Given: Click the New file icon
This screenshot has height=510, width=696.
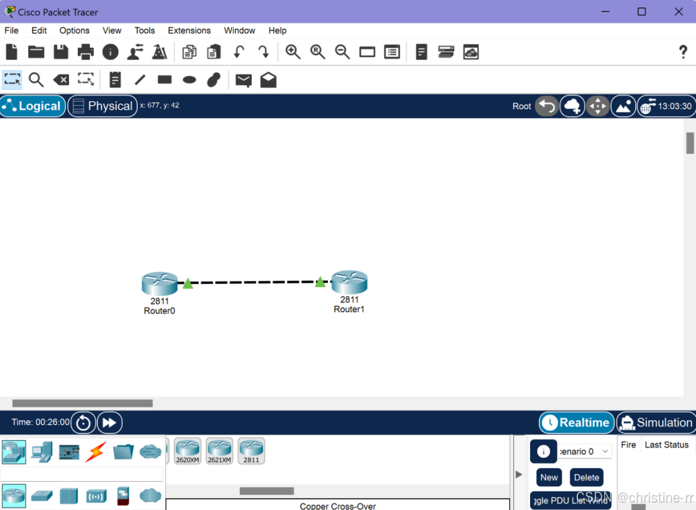Looking at the screenshot, I should tap(11, 52).
